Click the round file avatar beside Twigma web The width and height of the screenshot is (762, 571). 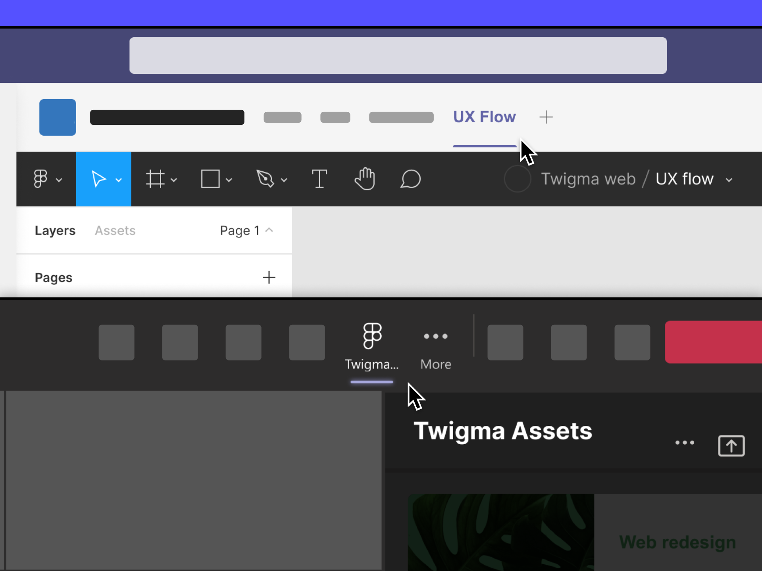[x=518, y=179]
